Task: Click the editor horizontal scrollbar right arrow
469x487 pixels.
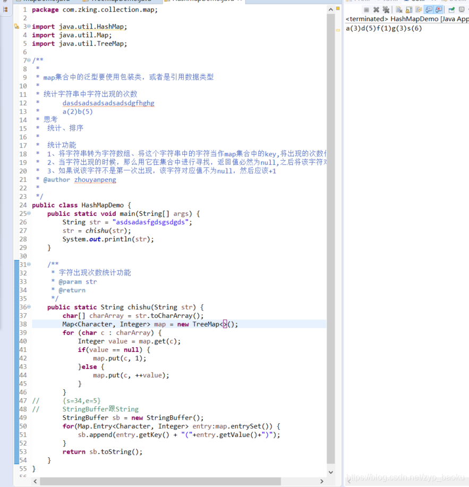Action: click(x=322, y=481)
